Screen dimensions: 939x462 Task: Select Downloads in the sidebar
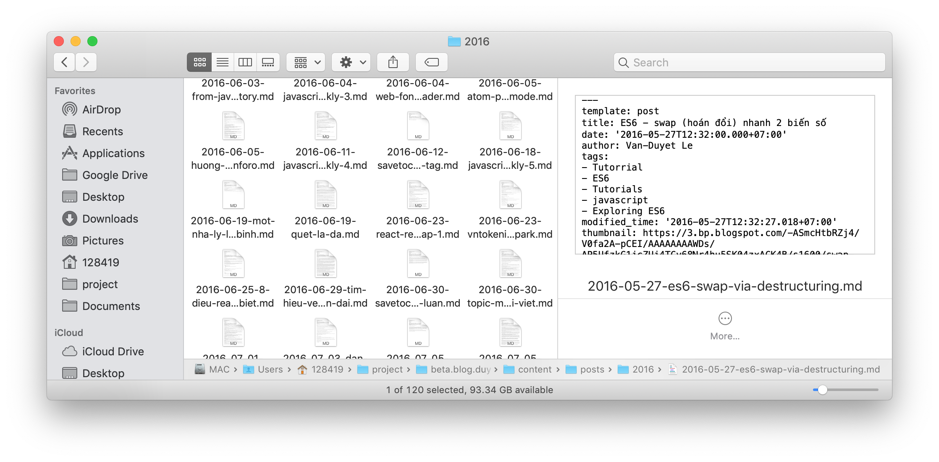point(110,219)
